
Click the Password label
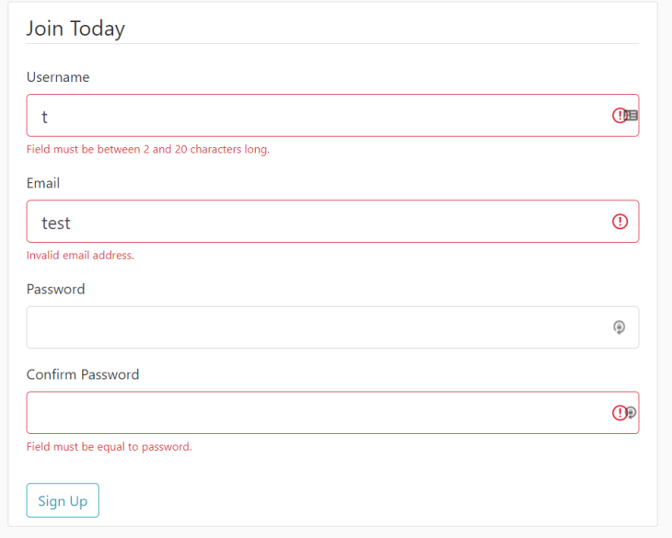tap(55, 289)
